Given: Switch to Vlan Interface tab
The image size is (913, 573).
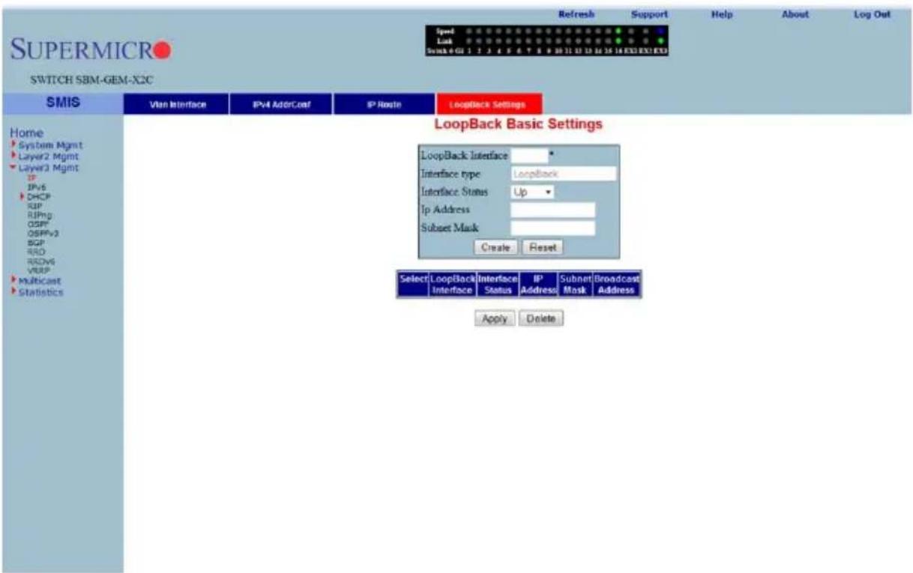Looking at the screenshot, I should point(176,104).
